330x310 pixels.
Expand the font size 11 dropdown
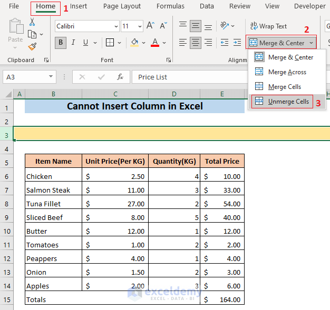(139, 26)
